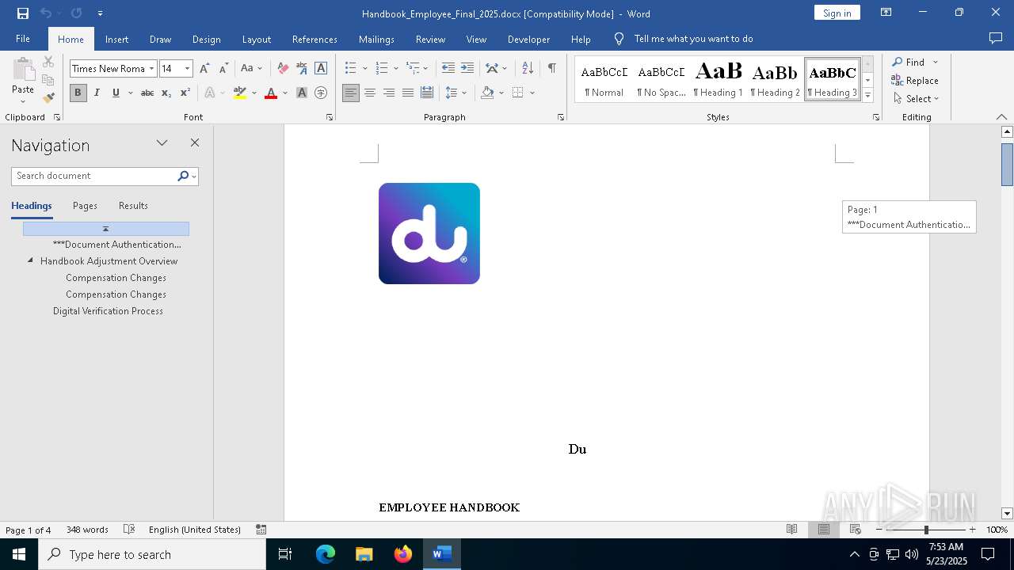Image resolution: width=1014 pixels, height=570 pixels.
Task: Increase font size with the grow font icon
Action: 204,69
